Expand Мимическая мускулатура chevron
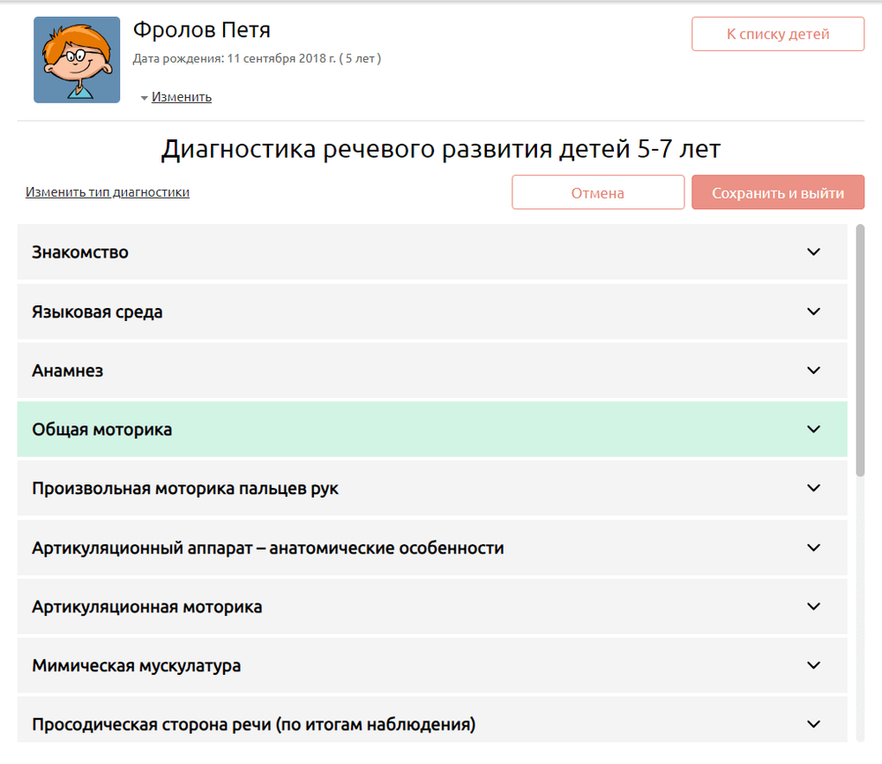 click(x=813, y=666)
